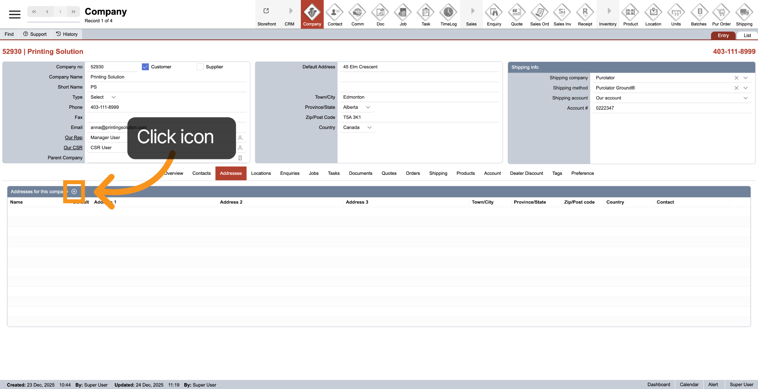This screenshot has width=758, height=389.
Task: Follow the Our Rep link
Action: click(73, 138)
